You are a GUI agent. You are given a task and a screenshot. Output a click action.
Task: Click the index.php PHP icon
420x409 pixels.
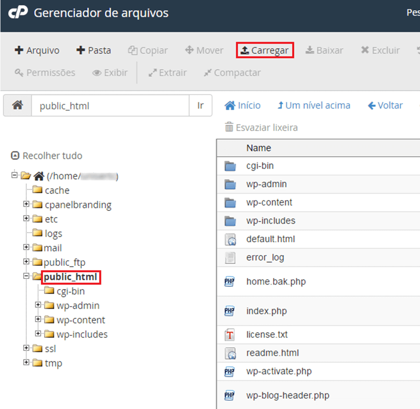229,311
